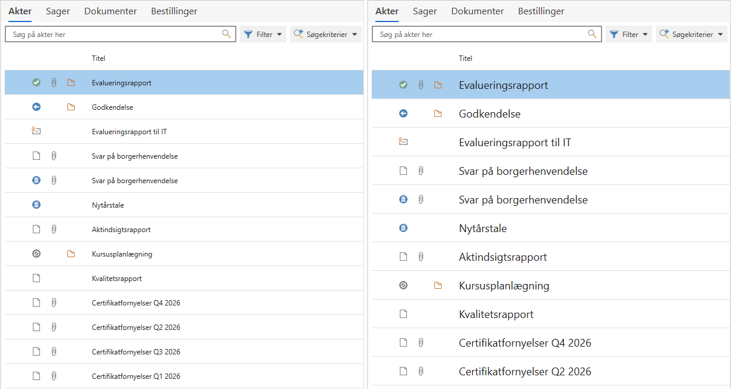This screenshot has height=389, width=731.
Task: Switch to the Sager tab
Action: (58, 11)
